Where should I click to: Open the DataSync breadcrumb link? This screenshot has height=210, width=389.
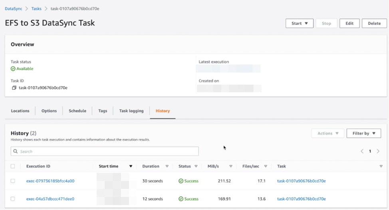[14, 9]
